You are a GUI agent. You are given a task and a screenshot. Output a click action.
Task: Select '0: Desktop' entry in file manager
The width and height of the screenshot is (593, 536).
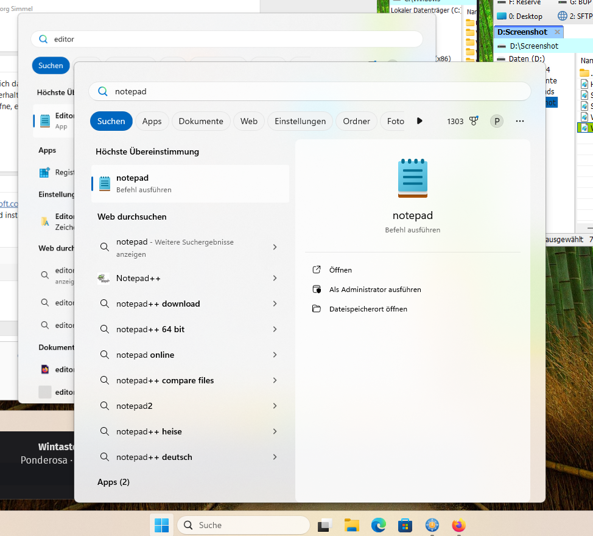click(521, 16)
